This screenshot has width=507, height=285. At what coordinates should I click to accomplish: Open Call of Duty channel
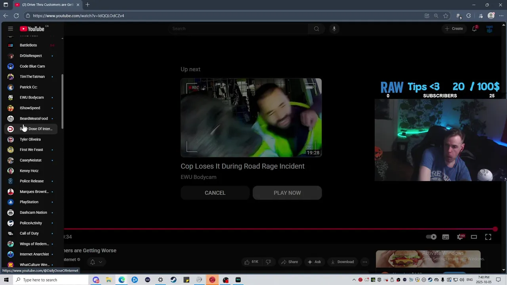pyautogui.click(x=31, y=234)
